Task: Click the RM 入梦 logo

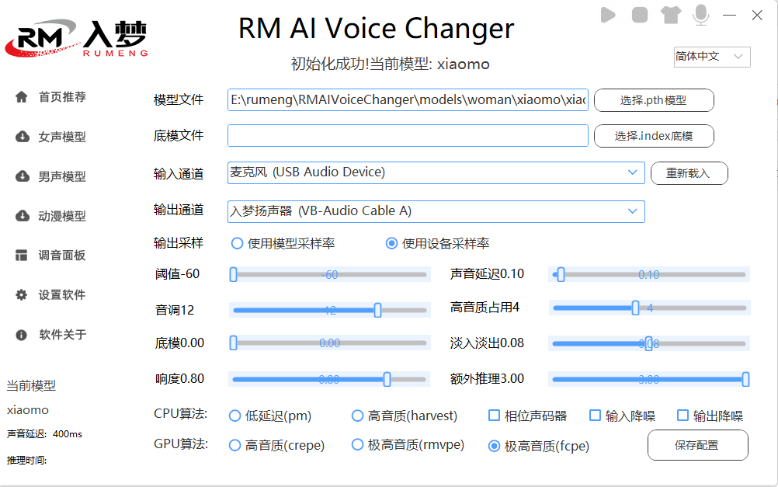Action: pyautogui.click(x=77, y=38)
